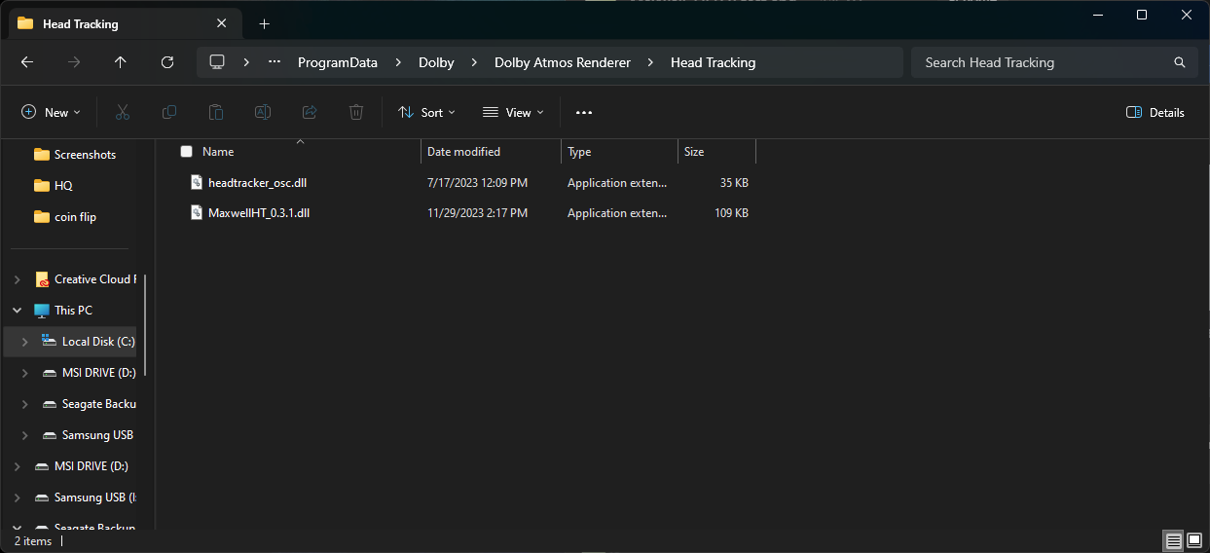
Task: Expand chevron after Dolby Atmos Renderer breadcrumb
Action: coord(651,62)
